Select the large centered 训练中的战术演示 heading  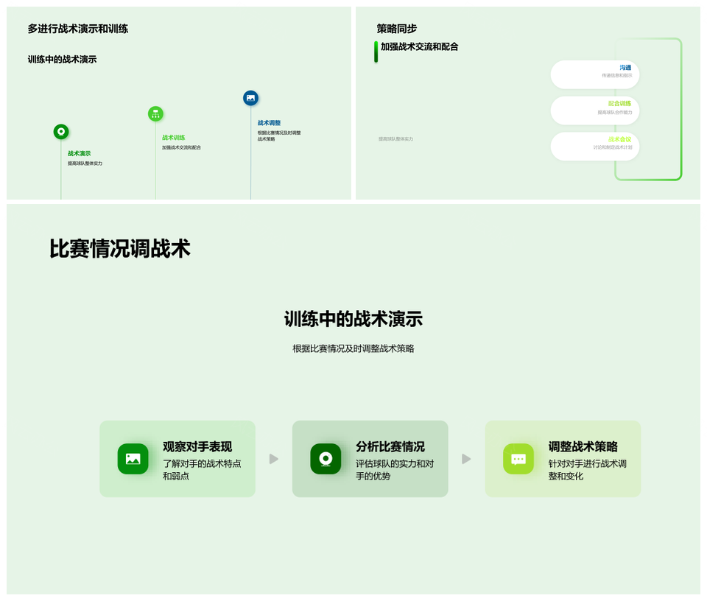click(353, 319)
